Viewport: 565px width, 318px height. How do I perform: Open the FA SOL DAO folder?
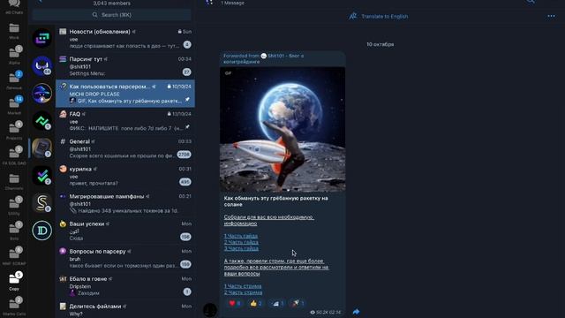tap(14, 156)
